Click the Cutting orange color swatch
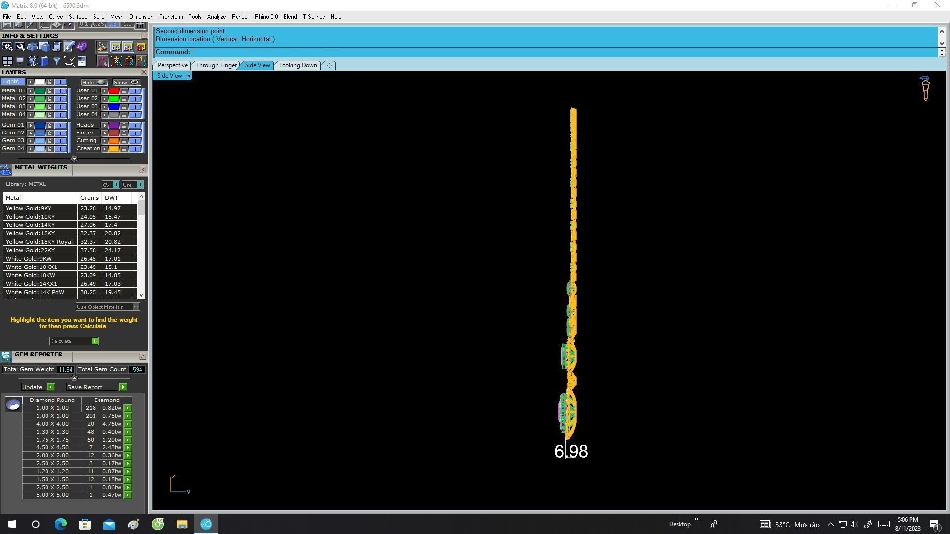The width and height of the screenshot is (950, 534). pos(114,141)
